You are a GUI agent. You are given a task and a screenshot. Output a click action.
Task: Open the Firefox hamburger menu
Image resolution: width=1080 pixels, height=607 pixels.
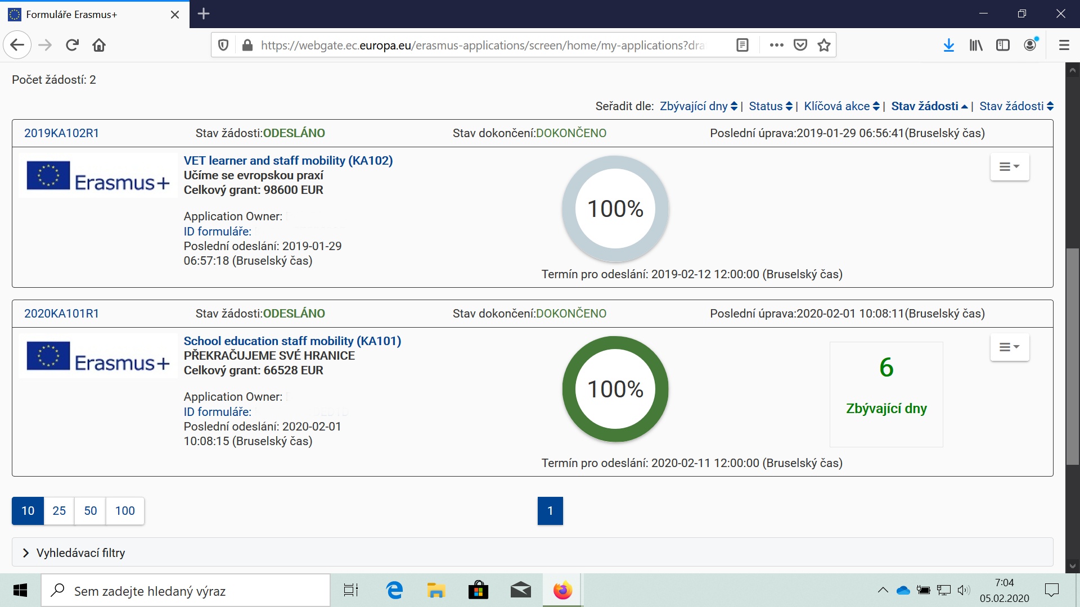1064,45
